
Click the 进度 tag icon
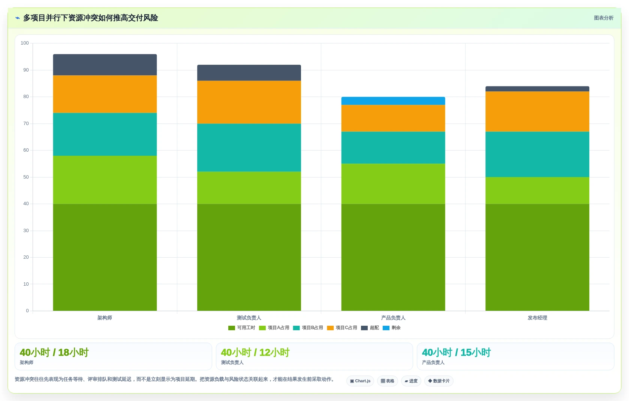[406, 381]
